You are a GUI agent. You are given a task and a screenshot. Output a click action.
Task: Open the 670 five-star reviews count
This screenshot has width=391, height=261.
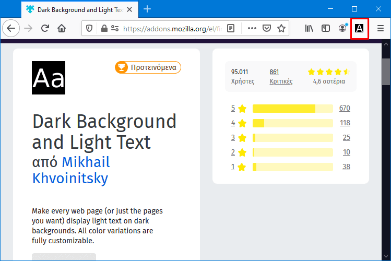(x=345, y=108)
